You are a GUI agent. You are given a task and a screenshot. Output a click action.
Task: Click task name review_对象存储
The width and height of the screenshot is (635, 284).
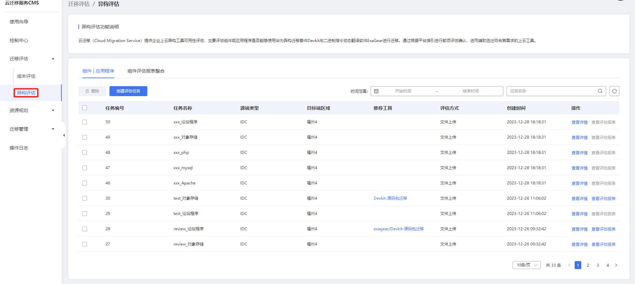[188, 244]
